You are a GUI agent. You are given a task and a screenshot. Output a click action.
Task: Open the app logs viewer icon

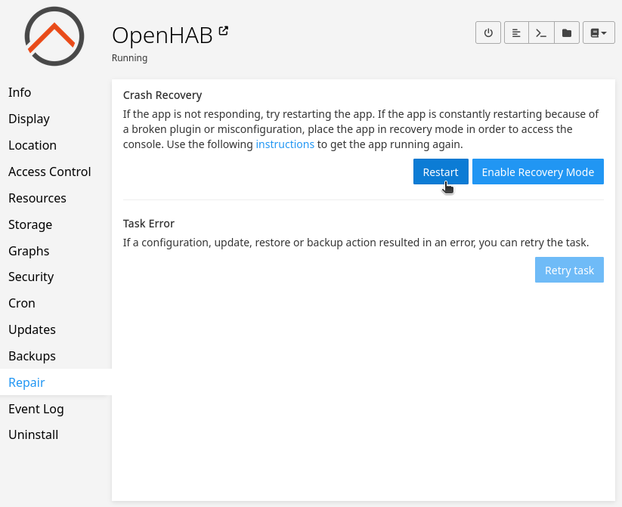pos(516,33)
